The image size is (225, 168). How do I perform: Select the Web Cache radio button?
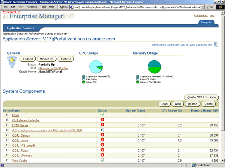coord(7,160)
